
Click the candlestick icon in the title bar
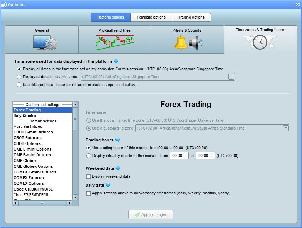pos(4,5)
